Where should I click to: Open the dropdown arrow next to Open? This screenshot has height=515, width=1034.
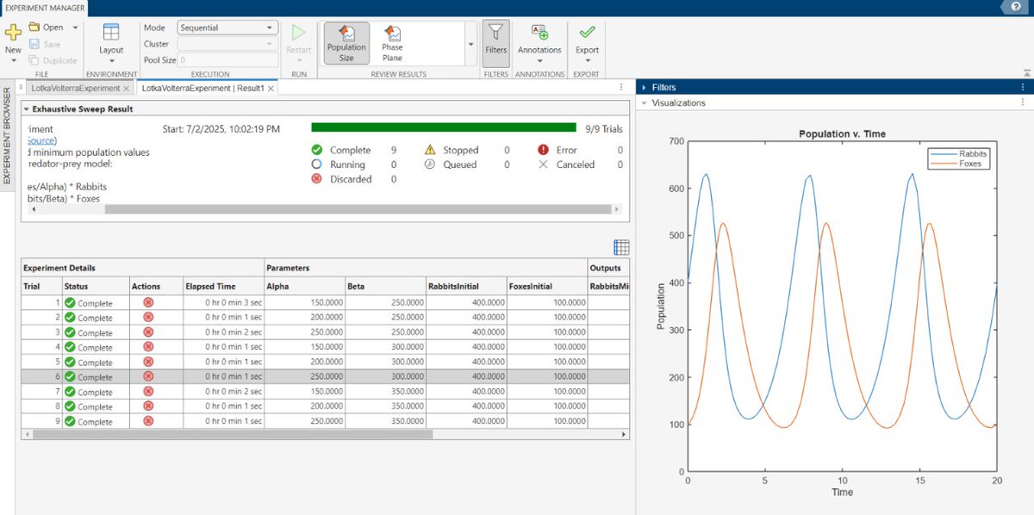76,28
